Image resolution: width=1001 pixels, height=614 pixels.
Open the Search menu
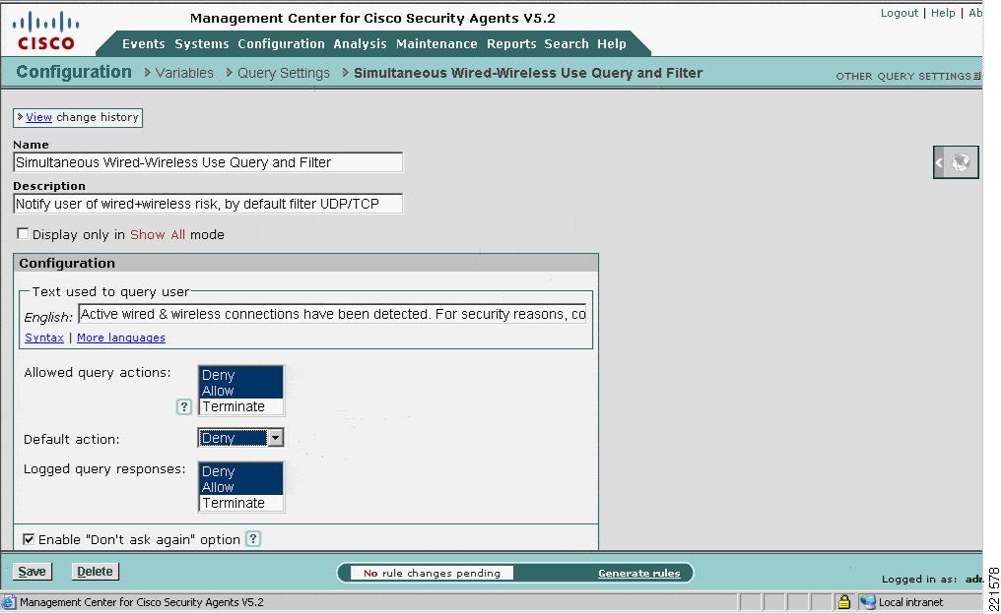(567, 44)
